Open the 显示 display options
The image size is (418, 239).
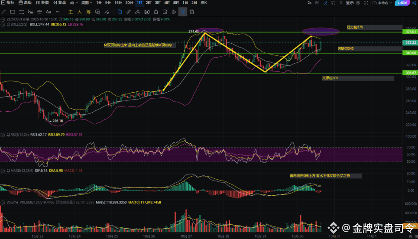[350, 3]
